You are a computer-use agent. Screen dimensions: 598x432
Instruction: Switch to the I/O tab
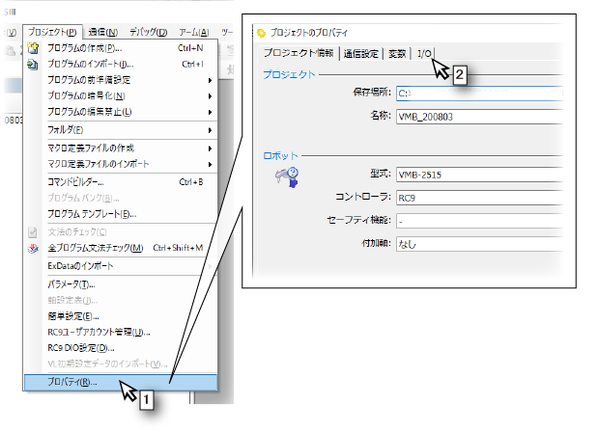point(424,53)
